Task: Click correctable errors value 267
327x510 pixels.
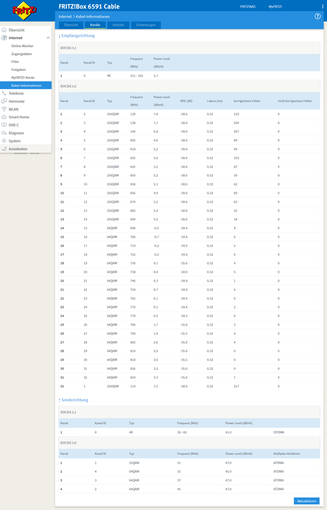Action: click(236, 132)
